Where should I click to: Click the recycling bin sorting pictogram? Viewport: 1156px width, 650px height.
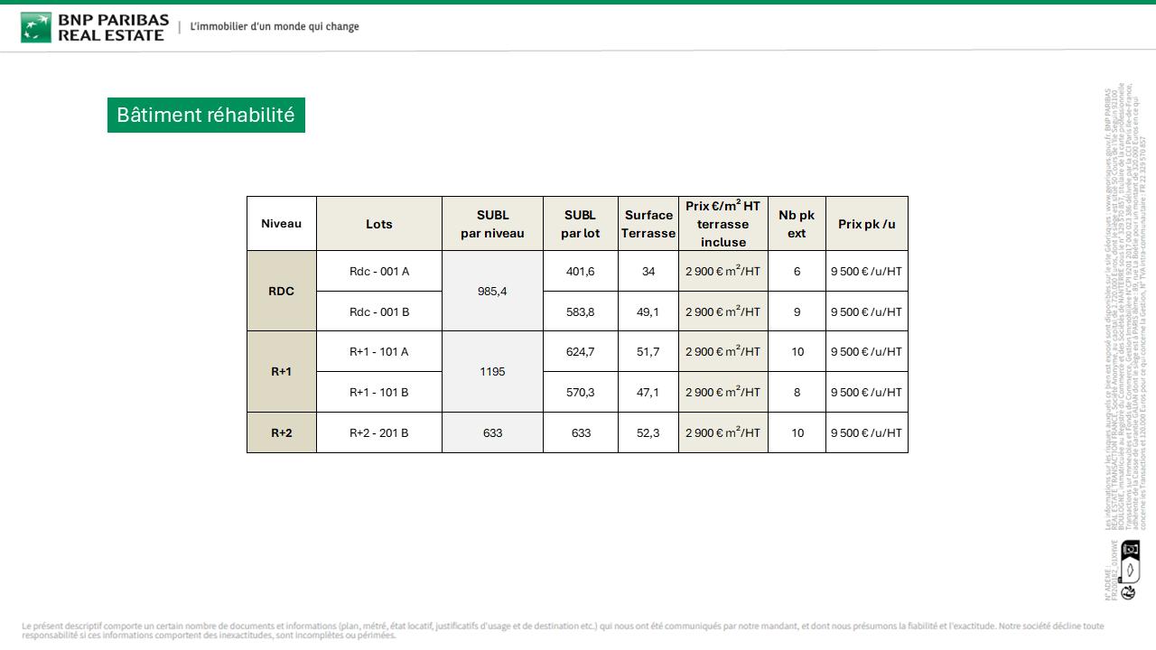1130,562
